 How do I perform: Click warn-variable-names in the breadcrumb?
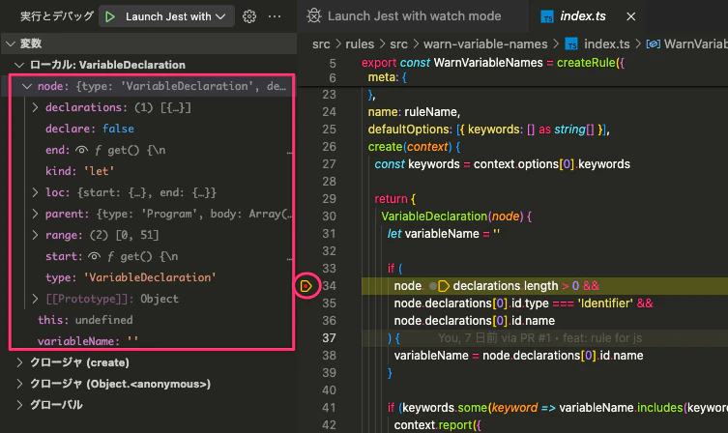click(485, 44)
